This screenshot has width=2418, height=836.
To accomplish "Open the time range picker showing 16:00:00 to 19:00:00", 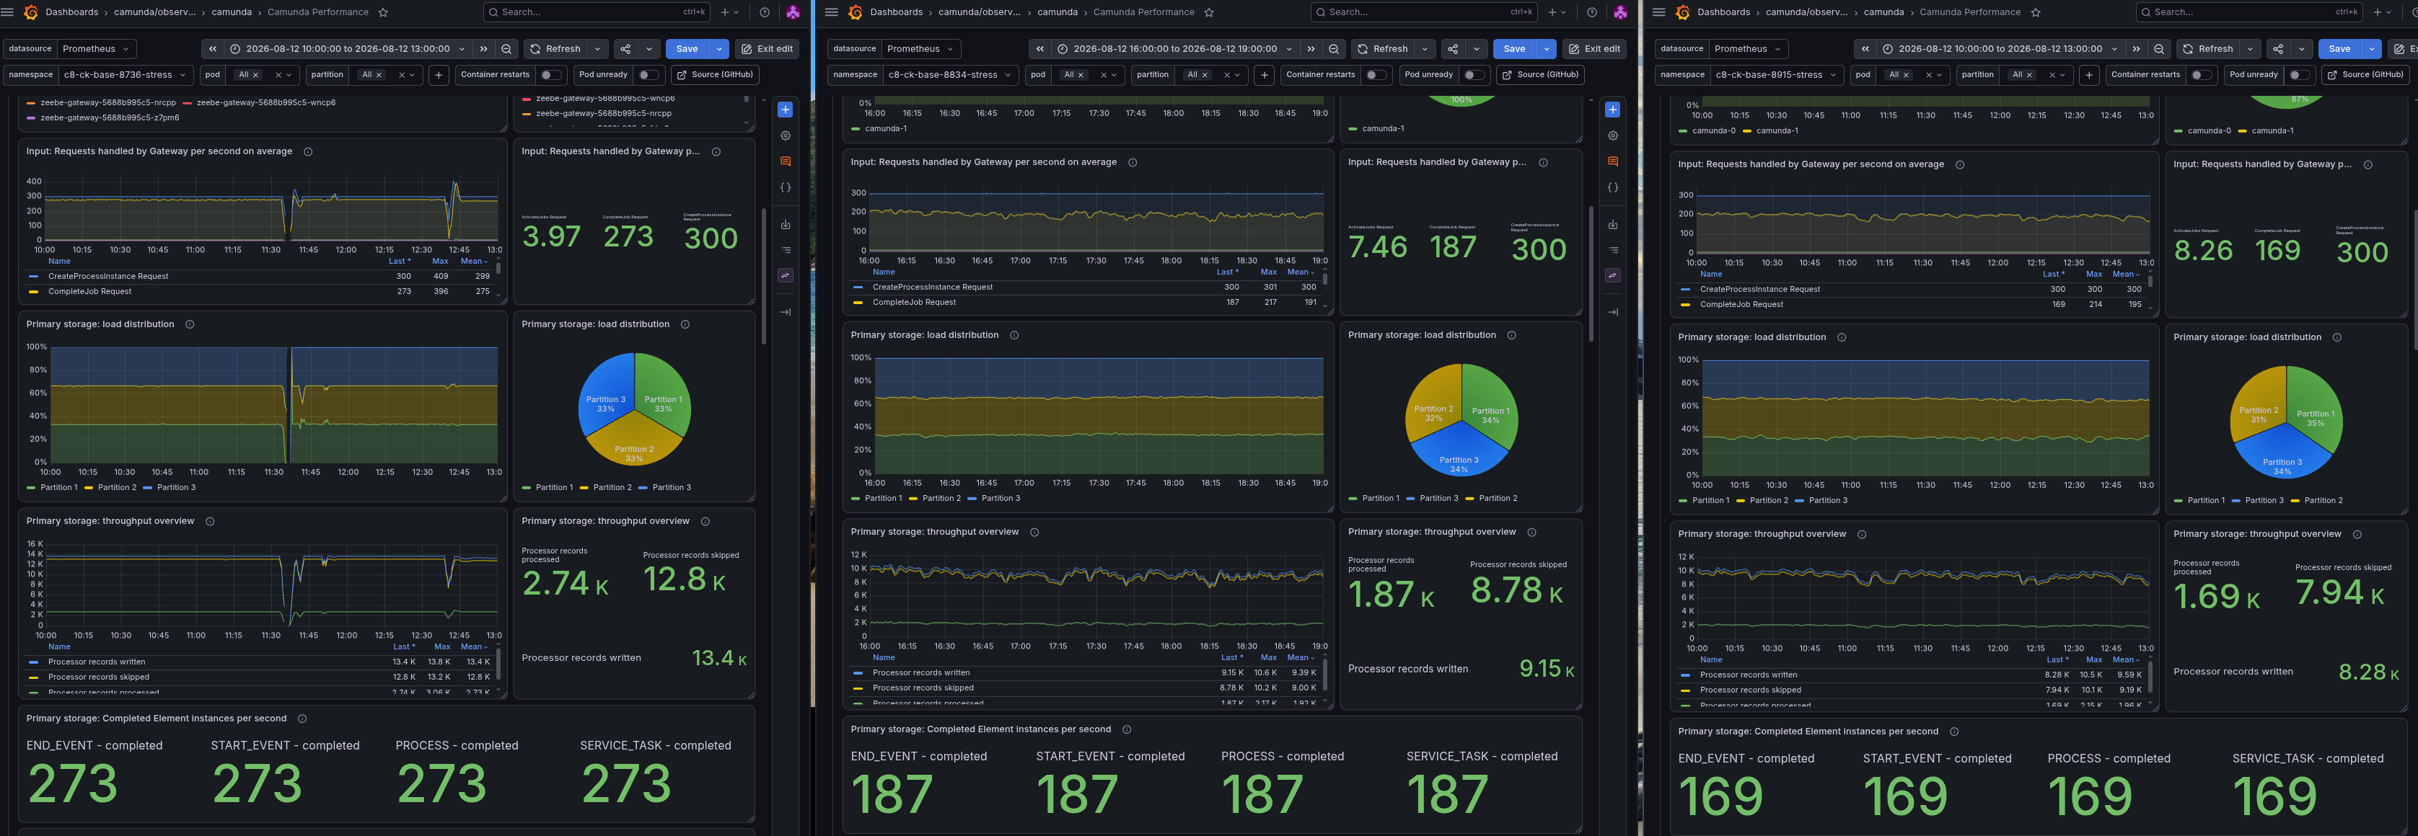I will [1175, 49].
